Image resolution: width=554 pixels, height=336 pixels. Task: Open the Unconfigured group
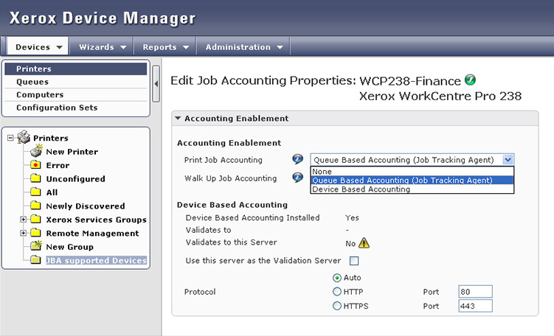click(x=75, y=179)
